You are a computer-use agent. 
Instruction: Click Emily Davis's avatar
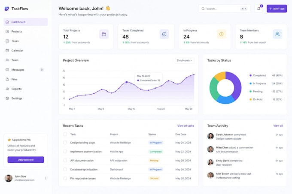(210, 162)
